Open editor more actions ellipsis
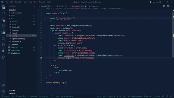This screenshot has width=174, height=98. (x=171, y=6)
